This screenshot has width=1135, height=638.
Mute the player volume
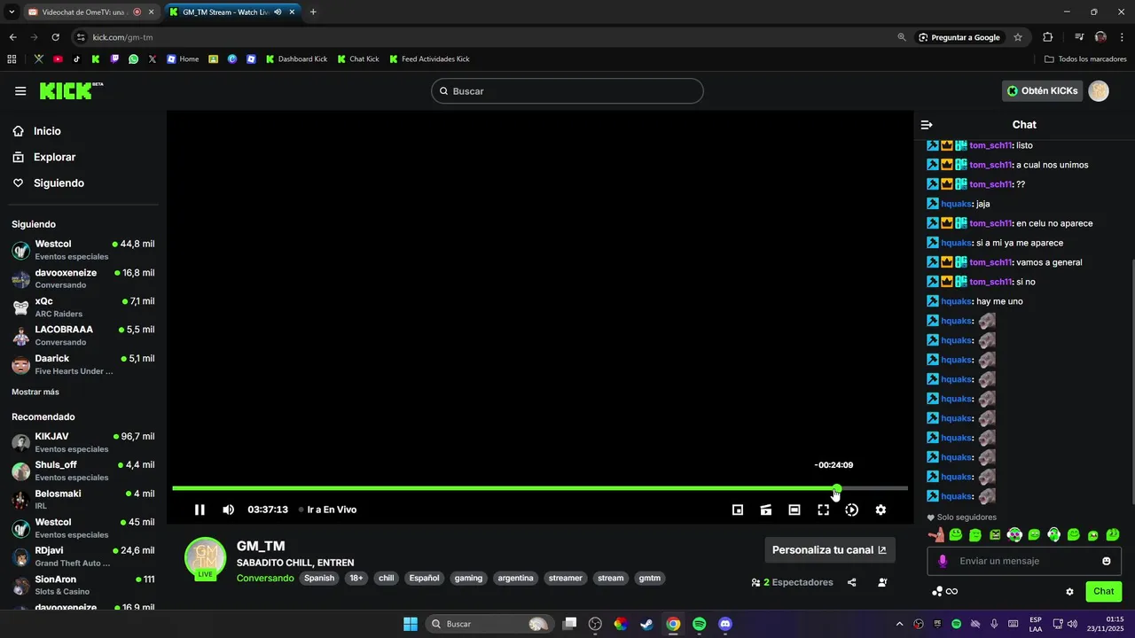(x=228, y=510)
